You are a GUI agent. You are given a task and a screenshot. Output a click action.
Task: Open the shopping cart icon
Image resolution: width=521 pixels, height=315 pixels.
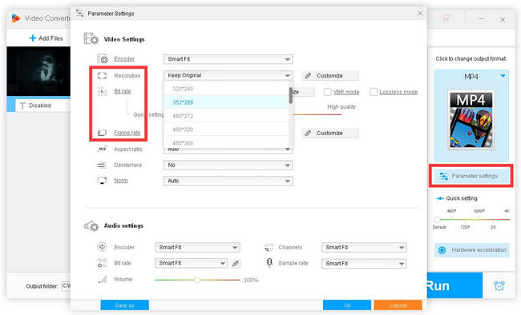pos(446,18)
